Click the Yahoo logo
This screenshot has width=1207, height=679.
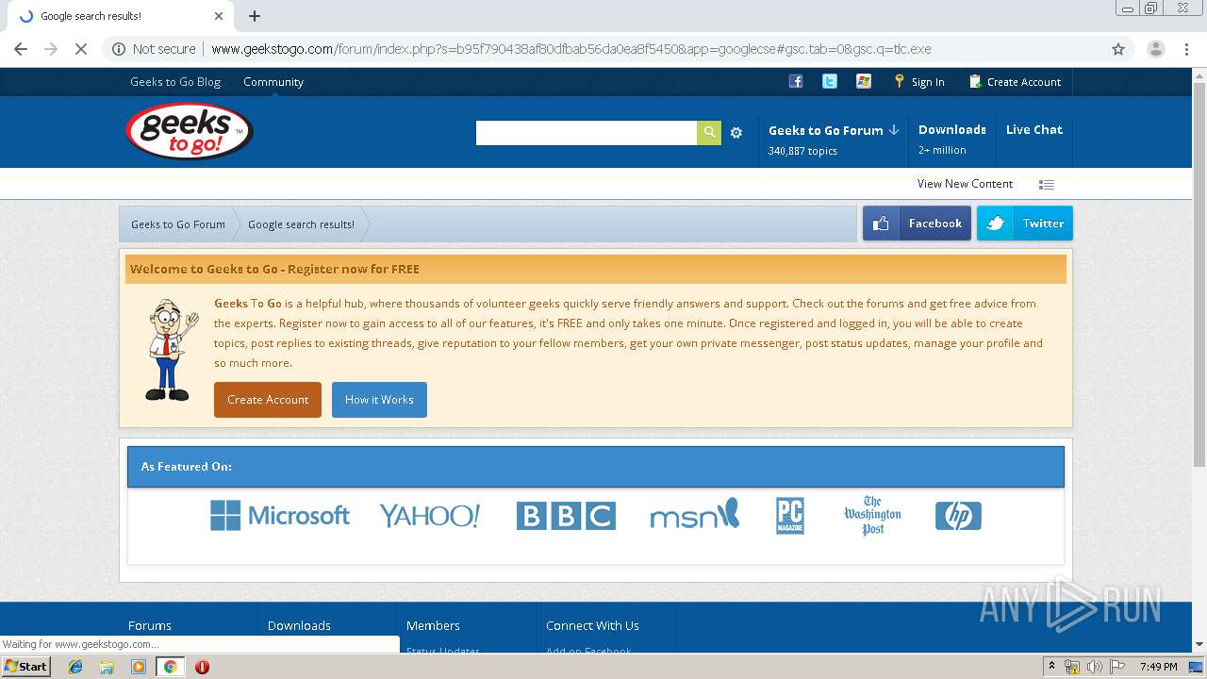430,516
